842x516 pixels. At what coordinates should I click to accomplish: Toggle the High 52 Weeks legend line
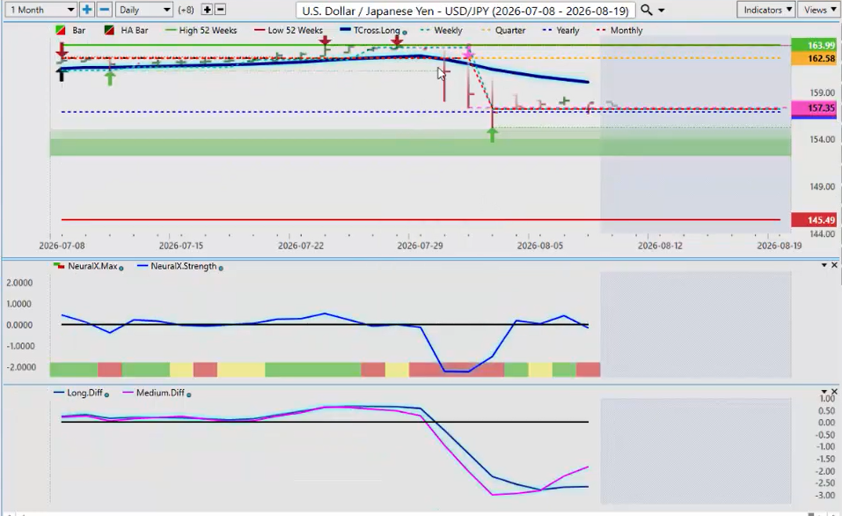click(x=201, y=30)
